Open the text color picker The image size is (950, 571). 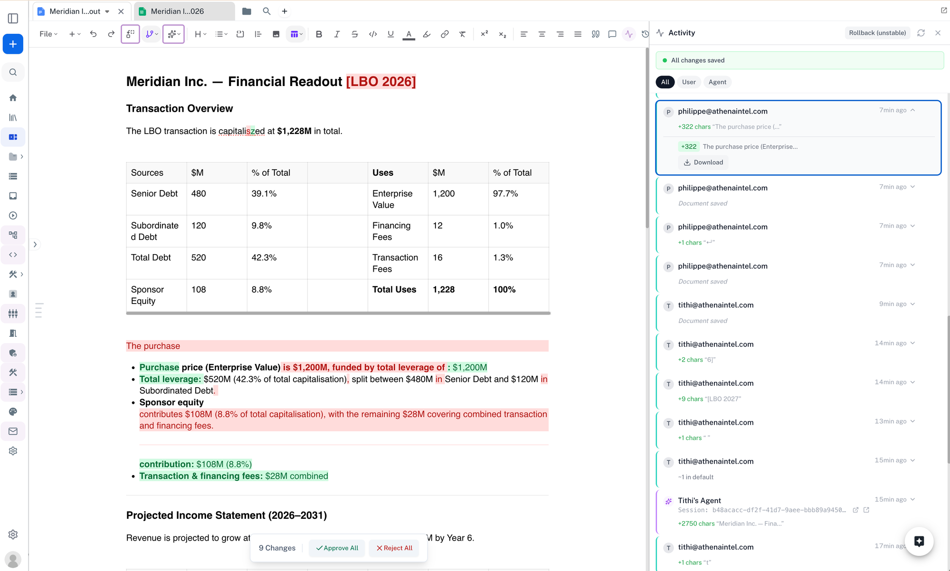coord(408,34)
